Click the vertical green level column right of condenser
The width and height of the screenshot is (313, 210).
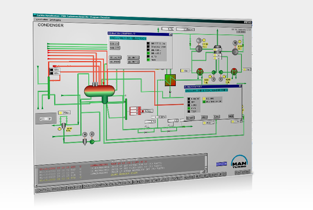tap(126, 109)
